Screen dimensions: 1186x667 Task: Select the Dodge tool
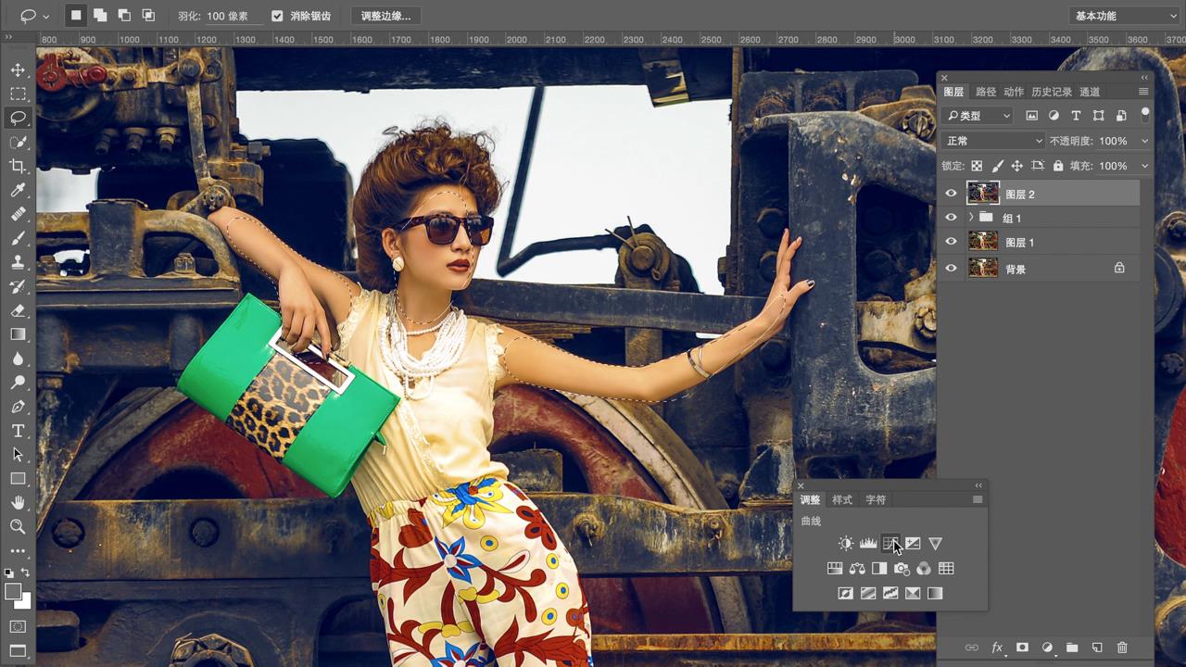coord(18,383)
